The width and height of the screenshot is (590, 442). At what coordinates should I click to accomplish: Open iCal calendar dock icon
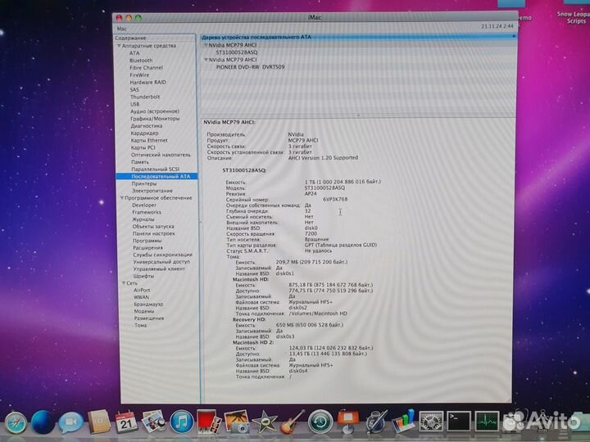tap(126, 422)
